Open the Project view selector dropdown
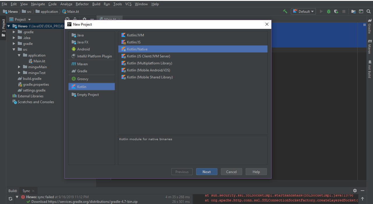The image size is (373, 204). pos(20,19)
